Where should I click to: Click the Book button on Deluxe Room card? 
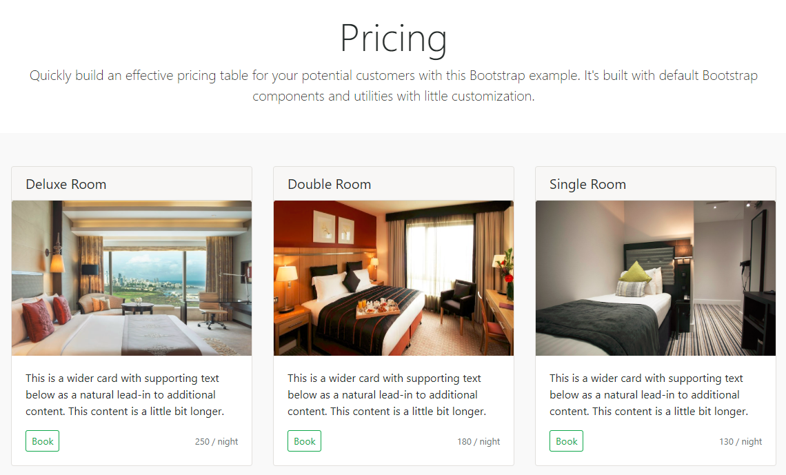click(42, 441)
